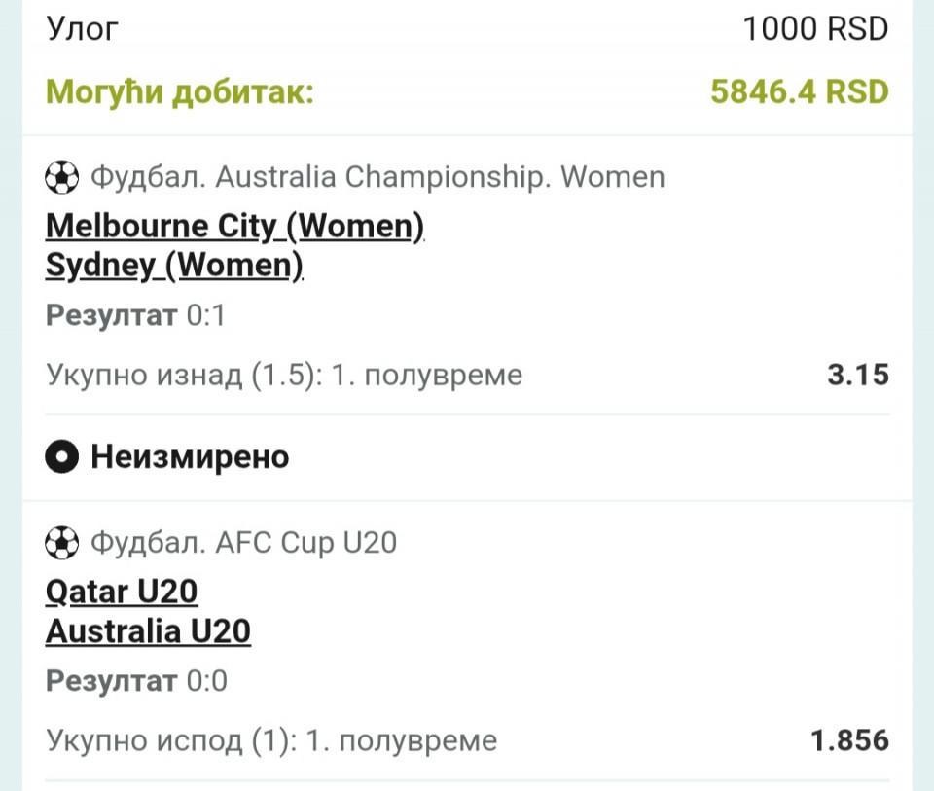Click the Укупно испод (1) first half bet
The height and width of the screenshot is (791, 934).
pos(271,741)
